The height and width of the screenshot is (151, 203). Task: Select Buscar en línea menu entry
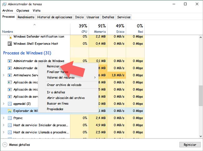[x=57, y=103]
